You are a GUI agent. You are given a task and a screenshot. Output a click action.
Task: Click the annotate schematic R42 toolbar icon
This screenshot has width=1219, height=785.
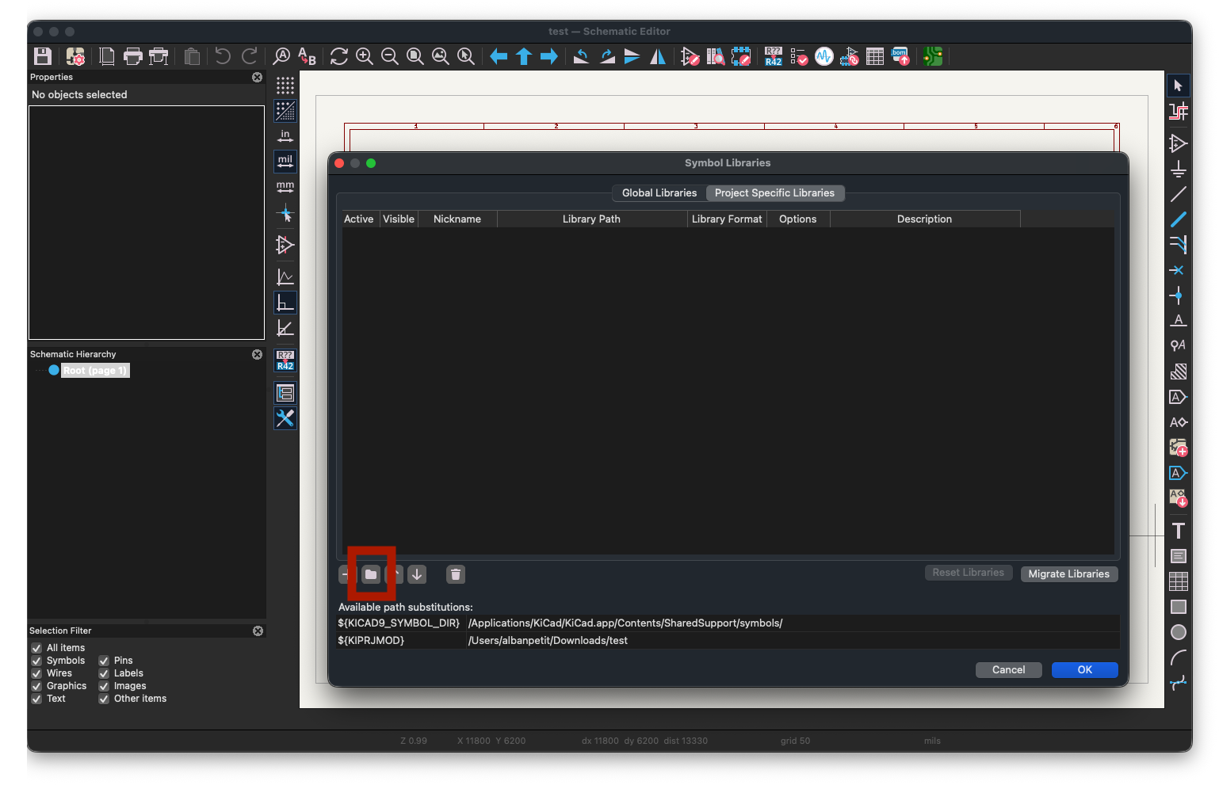click(774, 56)
